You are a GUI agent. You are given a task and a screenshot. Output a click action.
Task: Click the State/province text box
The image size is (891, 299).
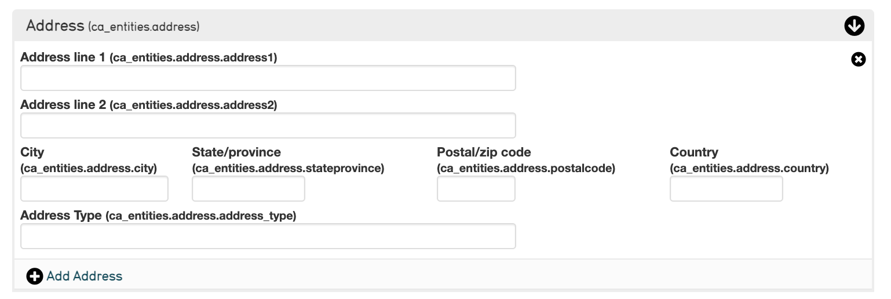click(x=248, y=189)
